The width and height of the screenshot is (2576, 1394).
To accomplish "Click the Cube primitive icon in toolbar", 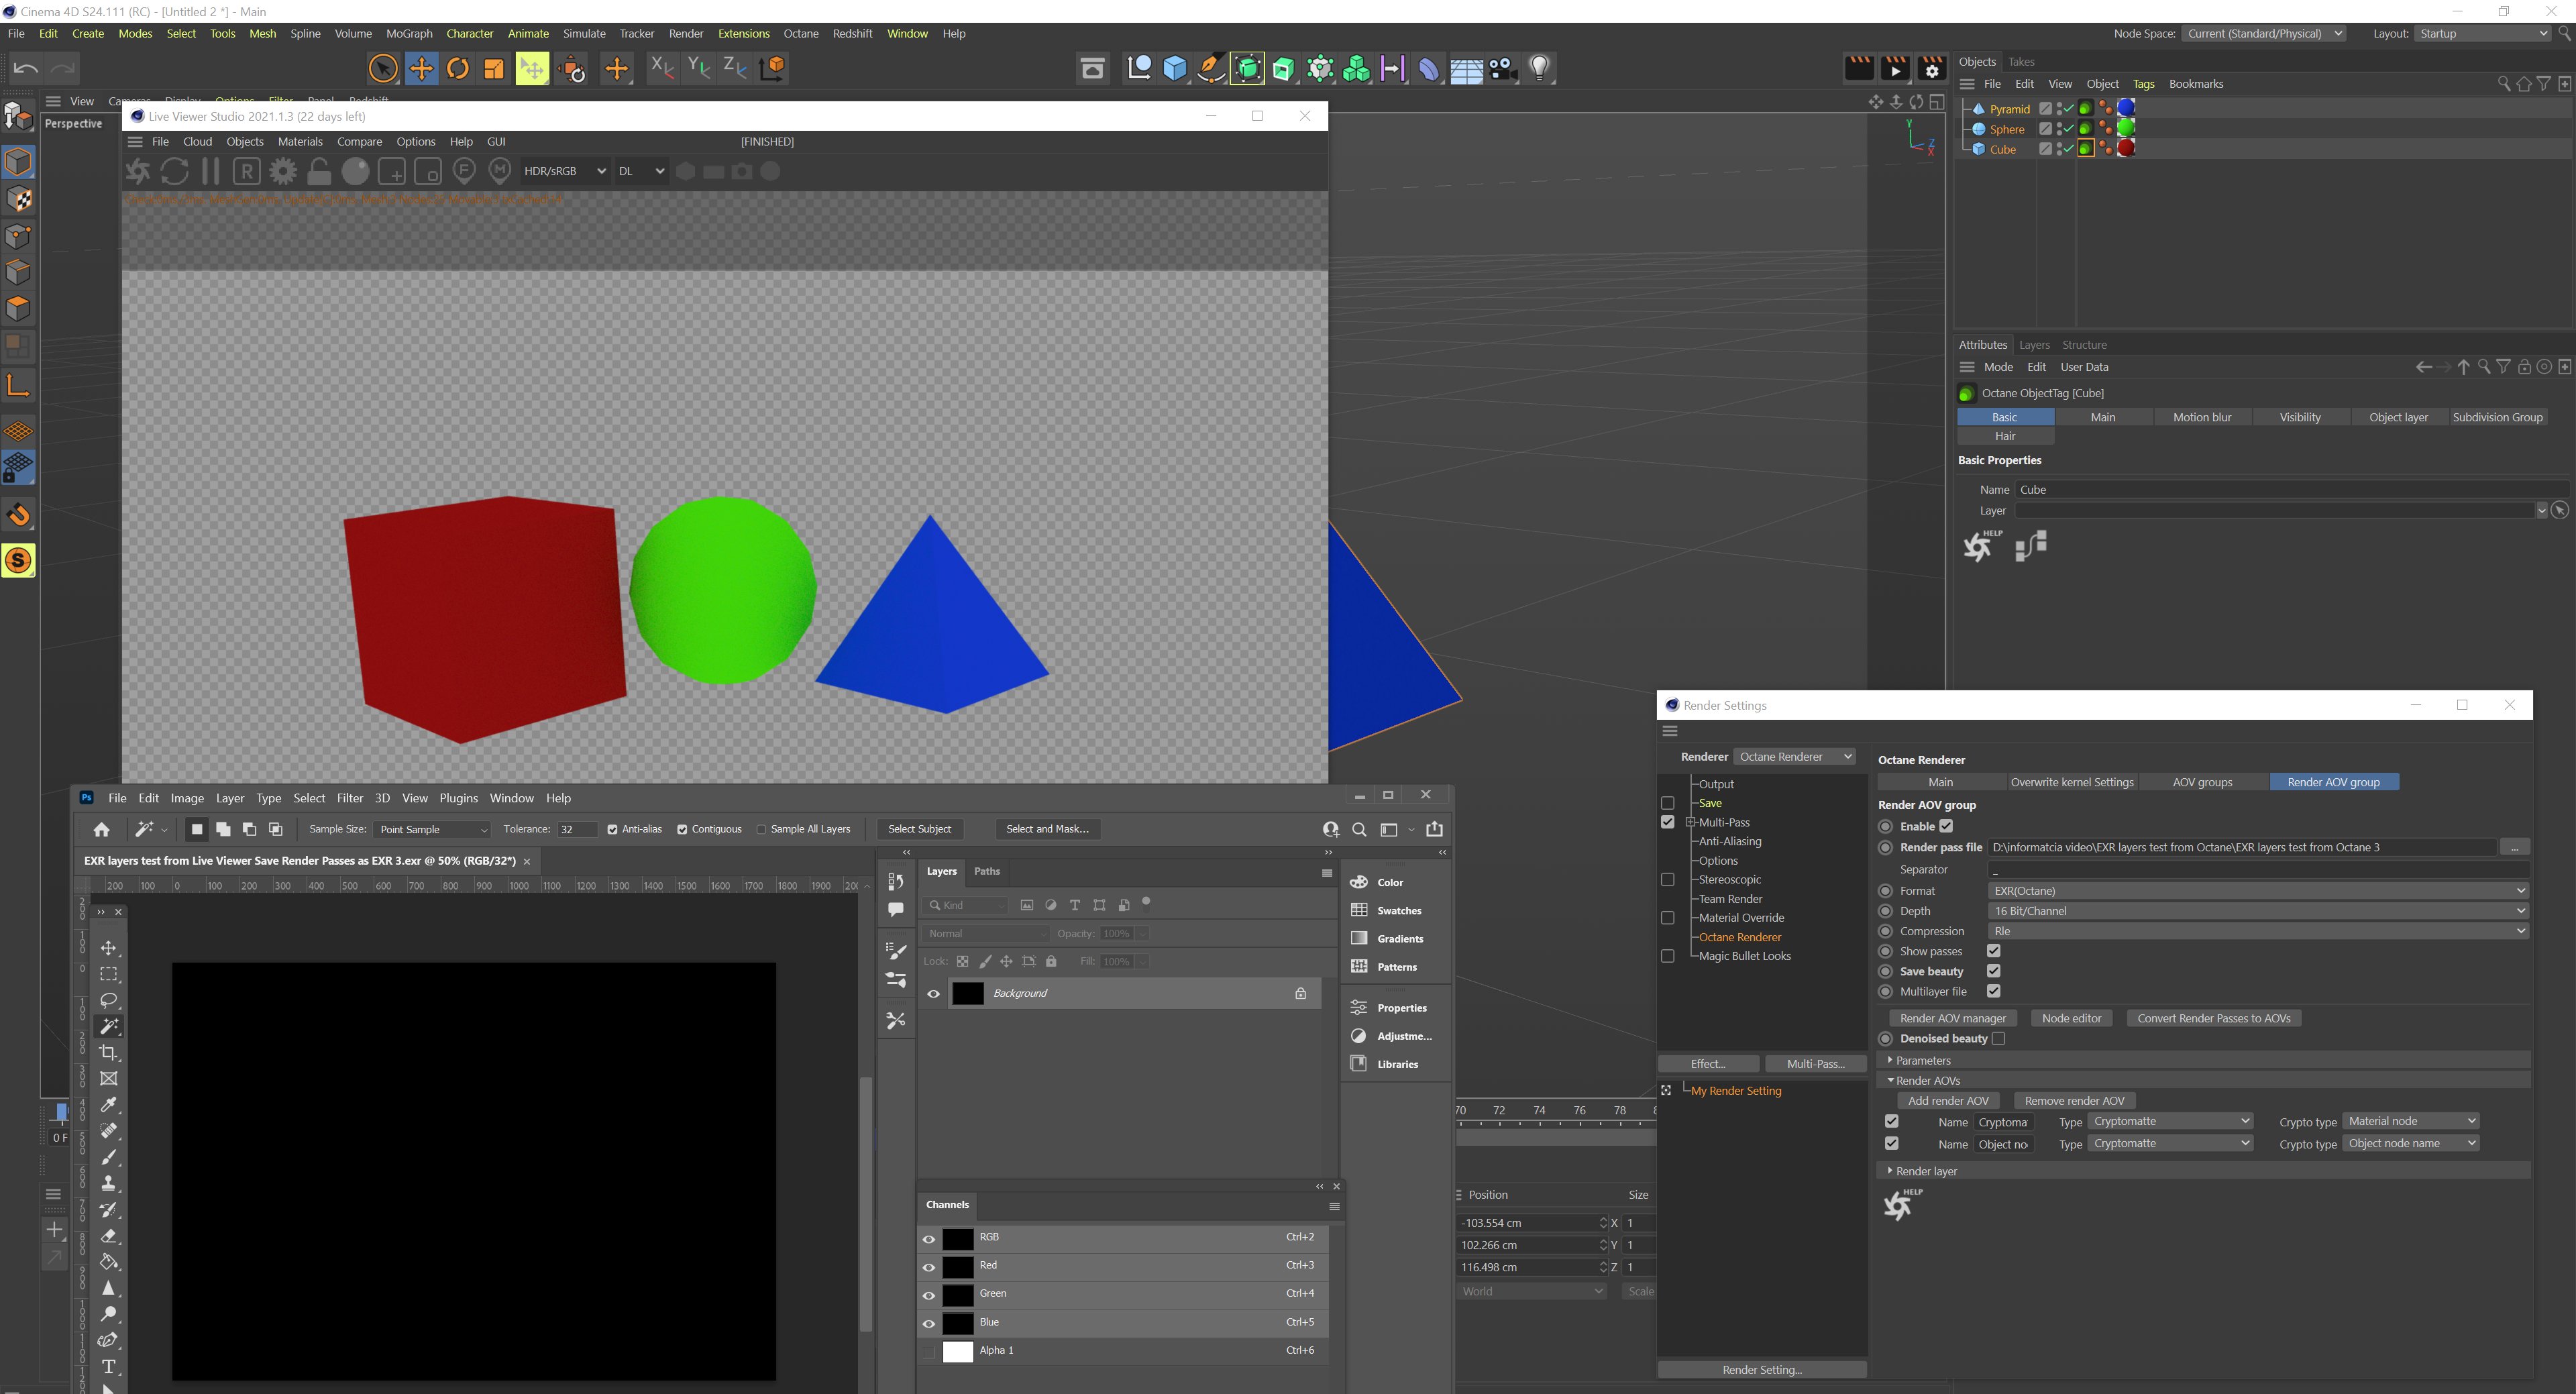I will tap(1175, 68).
